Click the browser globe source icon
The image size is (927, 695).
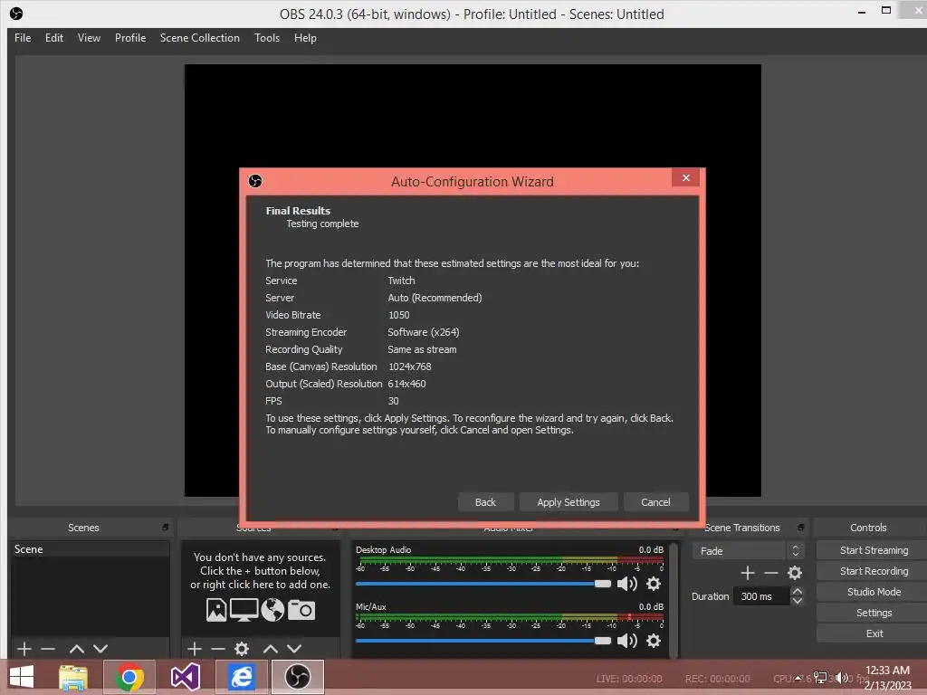click(272, 610)
